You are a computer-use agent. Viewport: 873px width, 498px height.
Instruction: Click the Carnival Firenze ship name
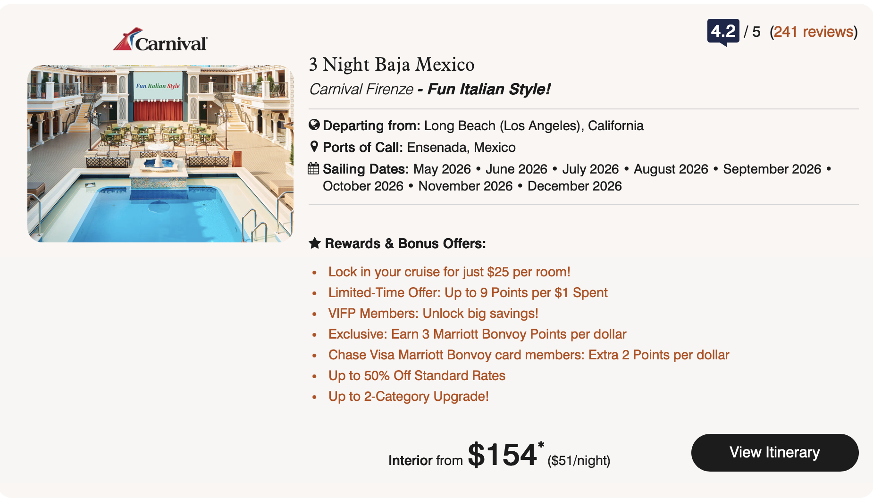361,89
